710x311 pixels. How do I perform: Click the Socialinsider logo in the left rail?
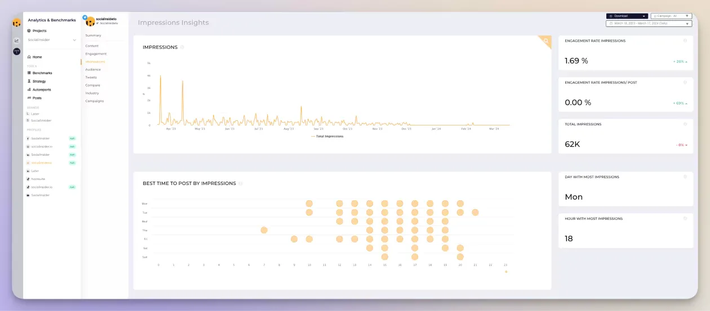point(17,23)
